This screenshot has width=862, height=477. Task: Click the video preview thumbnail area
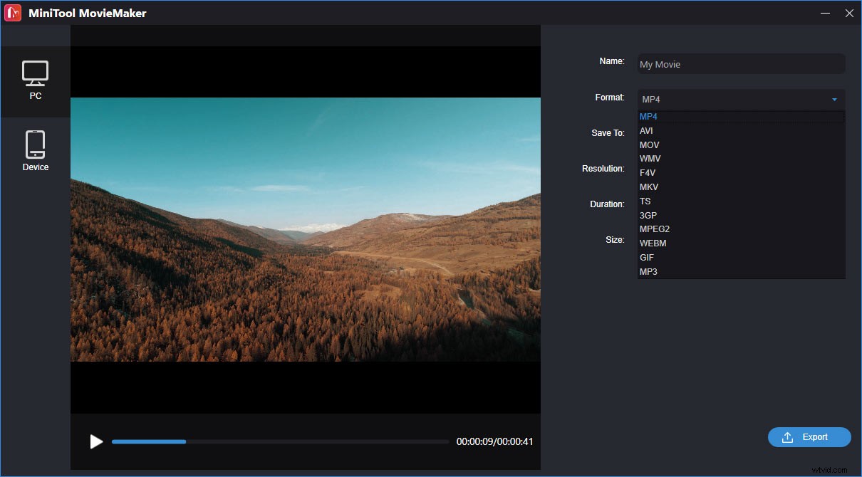305,228
